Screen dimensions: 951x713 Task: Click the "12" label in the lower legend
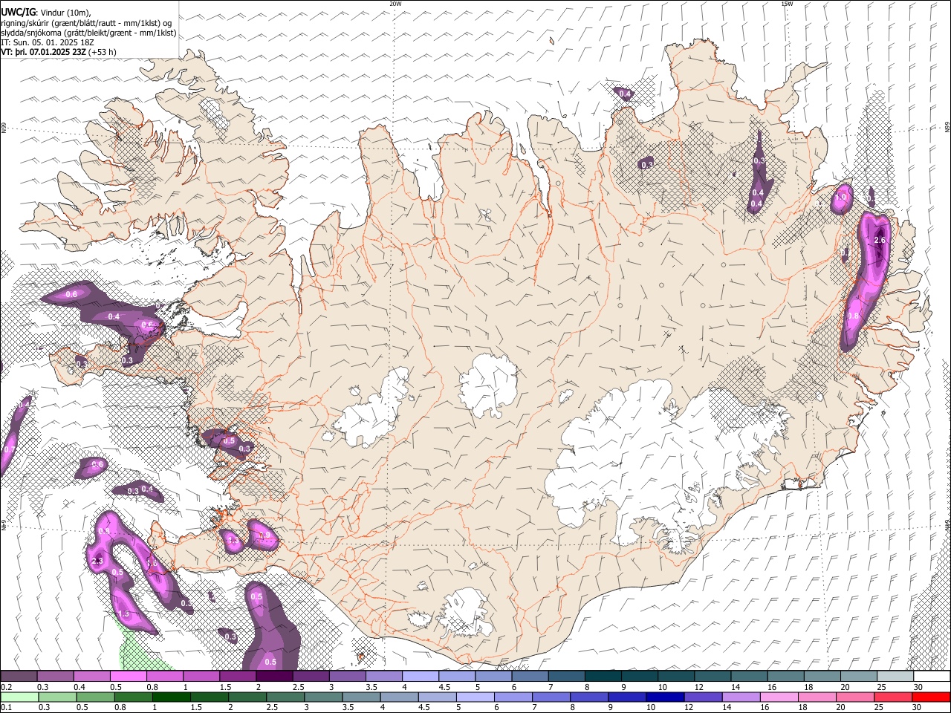tap(689, 707)
